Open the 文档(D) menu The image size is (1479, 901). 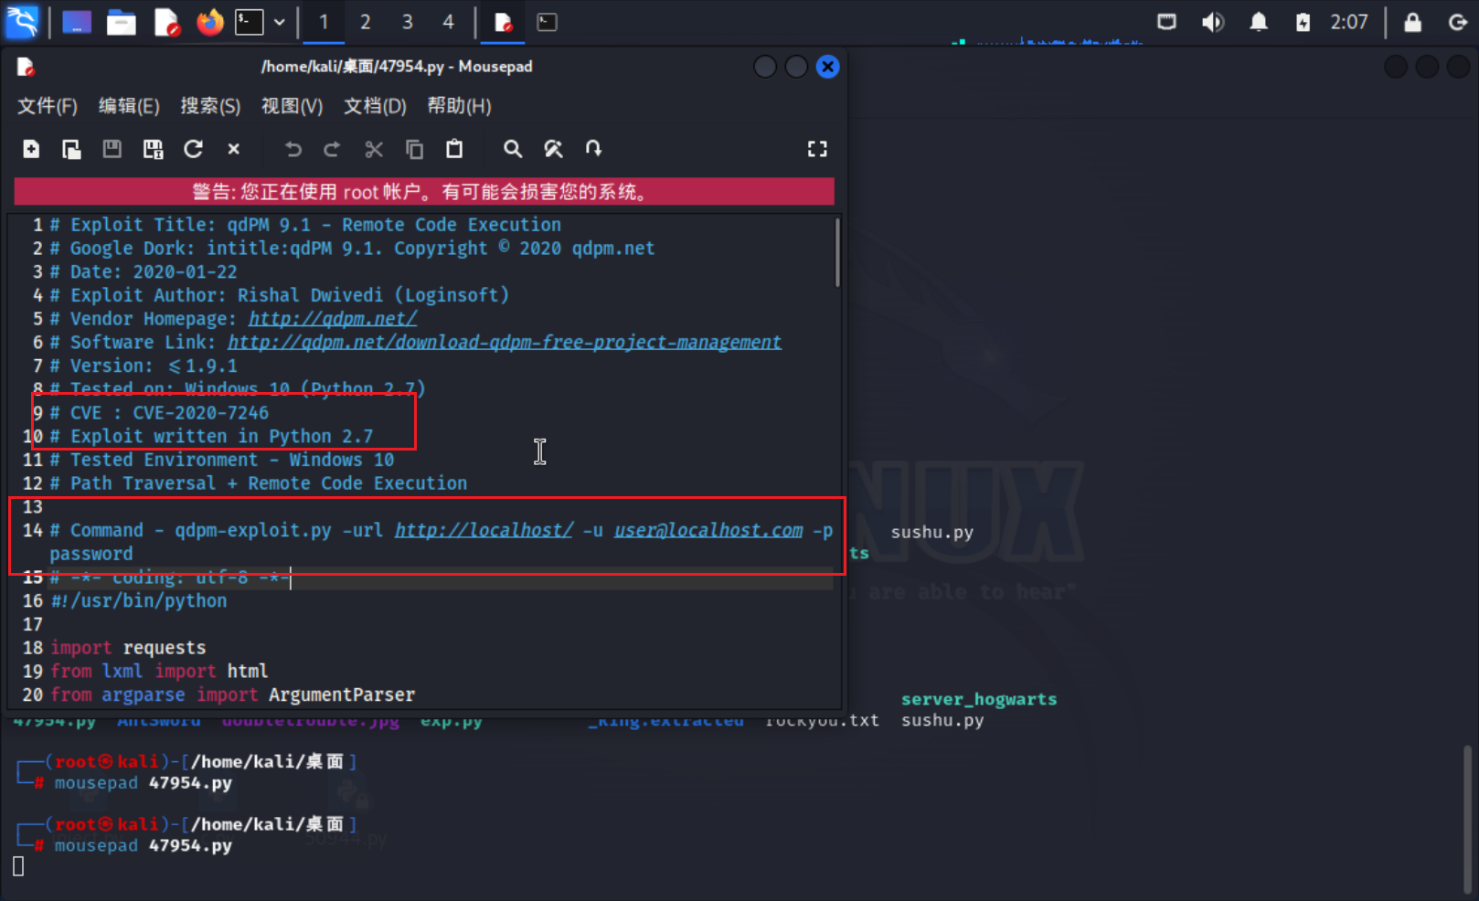point(375,106)
